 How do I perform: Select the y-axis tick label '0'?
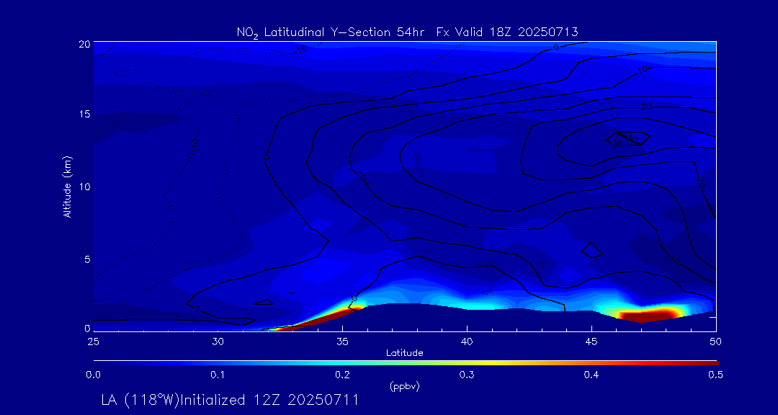87,328
